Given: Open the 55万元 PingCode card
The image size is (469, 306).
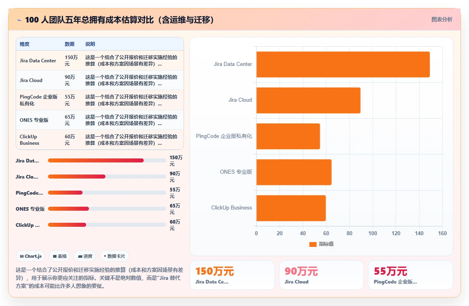Looking at the screenshot, I should [410, 275].
